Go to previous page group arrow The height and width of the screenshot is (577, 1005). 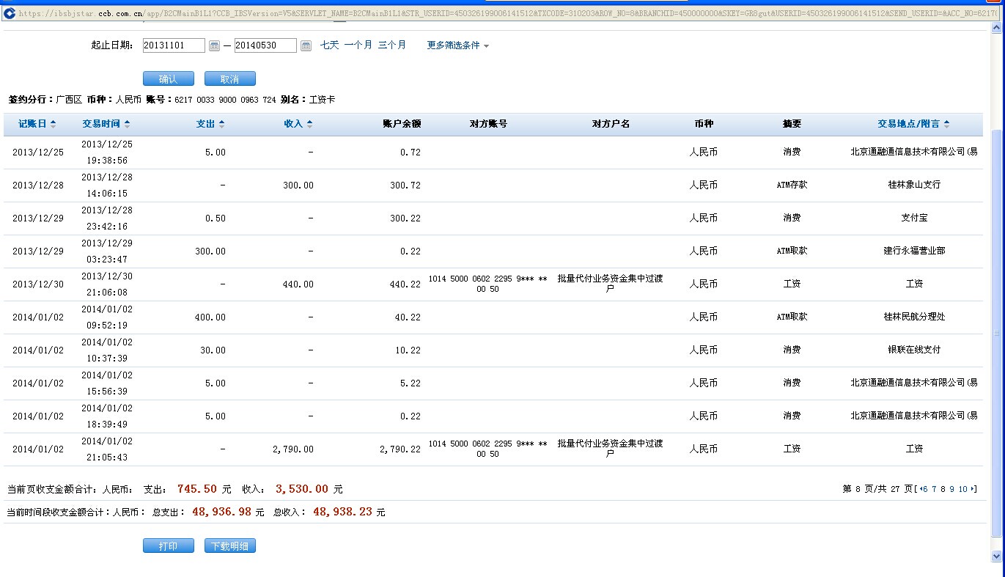920,489
